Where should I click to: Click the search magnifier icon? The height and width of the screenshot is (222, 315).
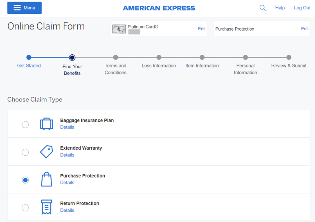[263, 8]
